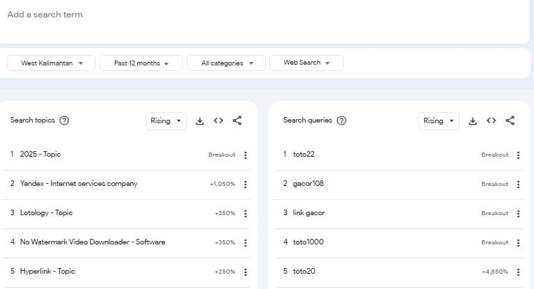Open more options for toto1000 query
This screenshot has width=534, height=289.
click(518, 243)
